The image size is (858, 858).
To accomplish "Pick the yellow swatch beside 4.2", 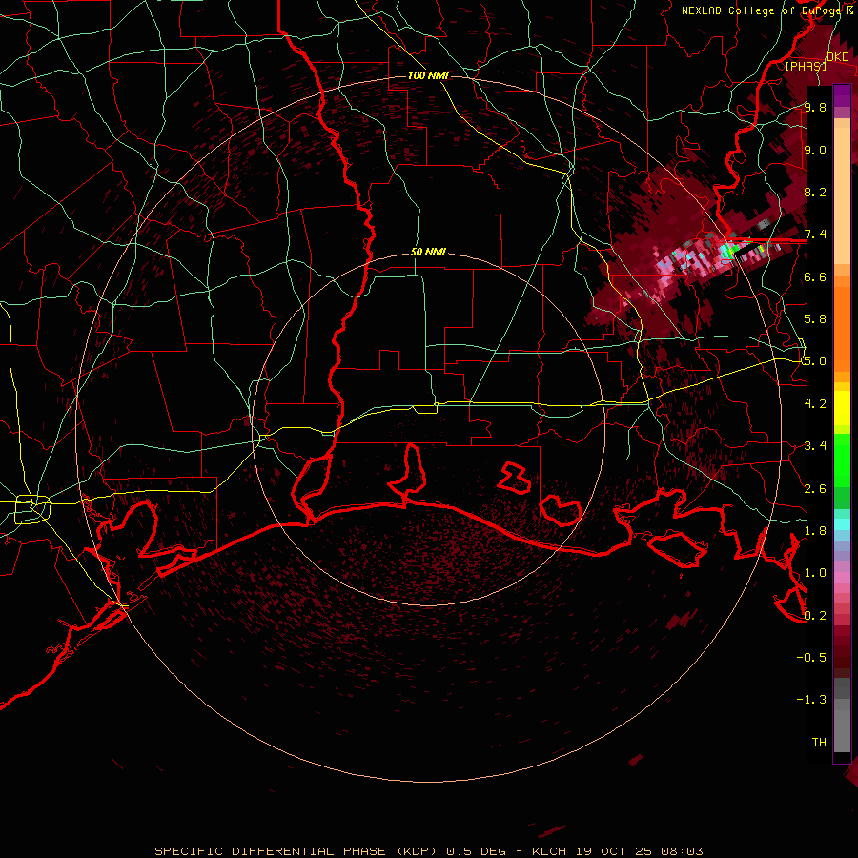I will [x=842, y=408].
